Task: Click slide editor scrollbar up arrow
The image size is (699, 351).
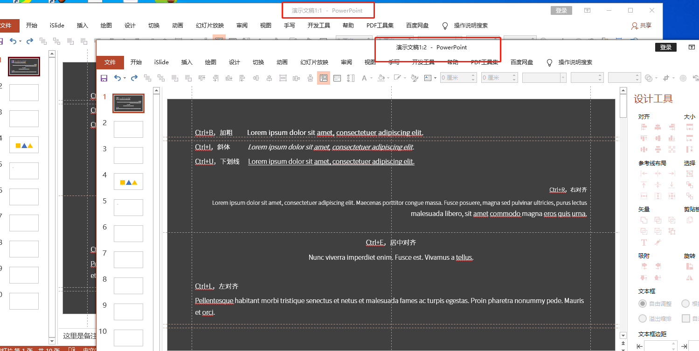Action: pyautogui.click(x=623, y=91)
